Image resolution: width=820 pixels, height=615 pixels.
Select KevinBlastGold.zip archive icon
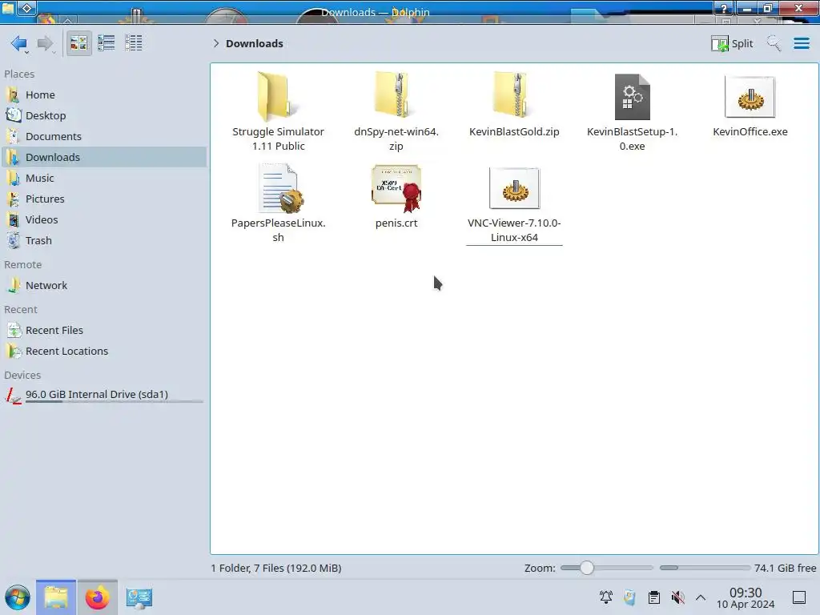click(514, 96)
